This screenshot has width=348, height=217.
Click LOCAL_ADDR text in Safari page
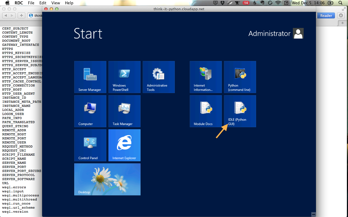tap(13, 110)
